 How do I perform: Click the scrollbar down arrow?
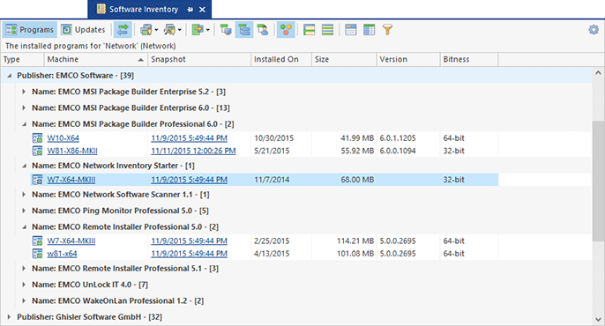point(598,320)
